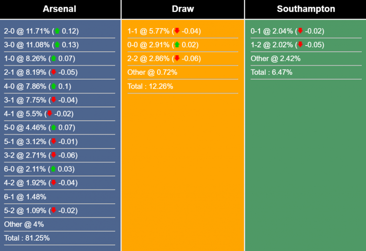Click the green up arrow beside 3-0 score

[57, 45]
